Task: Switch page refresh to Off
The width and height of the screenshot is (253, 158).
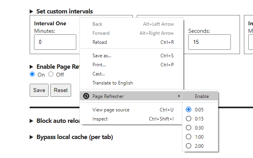Action: [x=51, y=74]
